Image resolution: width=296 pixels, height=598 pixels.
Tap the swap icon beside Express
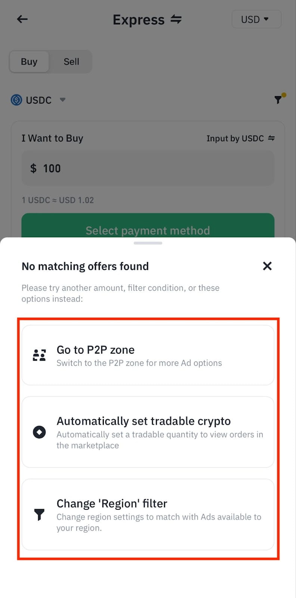click(176, 19)
